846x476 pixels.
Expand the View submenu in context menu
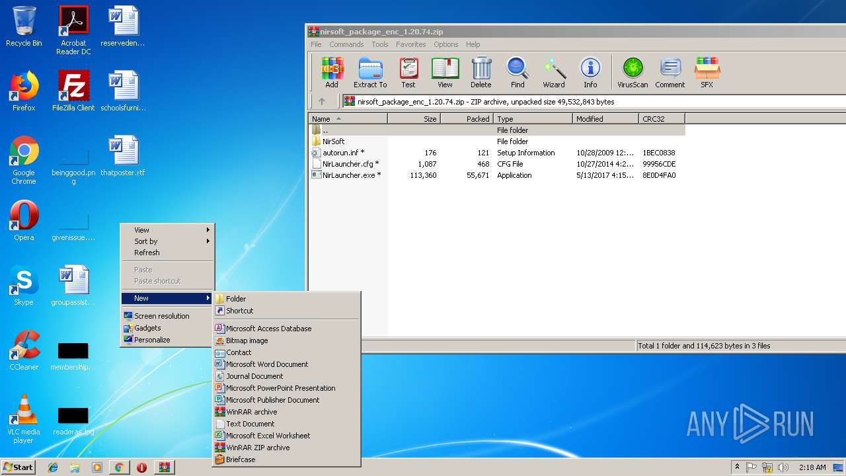(x=167, y=230)
